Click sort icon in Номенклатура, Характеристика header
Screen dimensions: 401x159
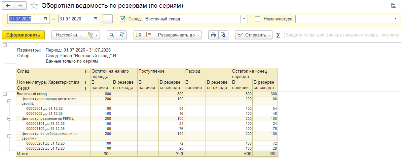tap(87, 82)
